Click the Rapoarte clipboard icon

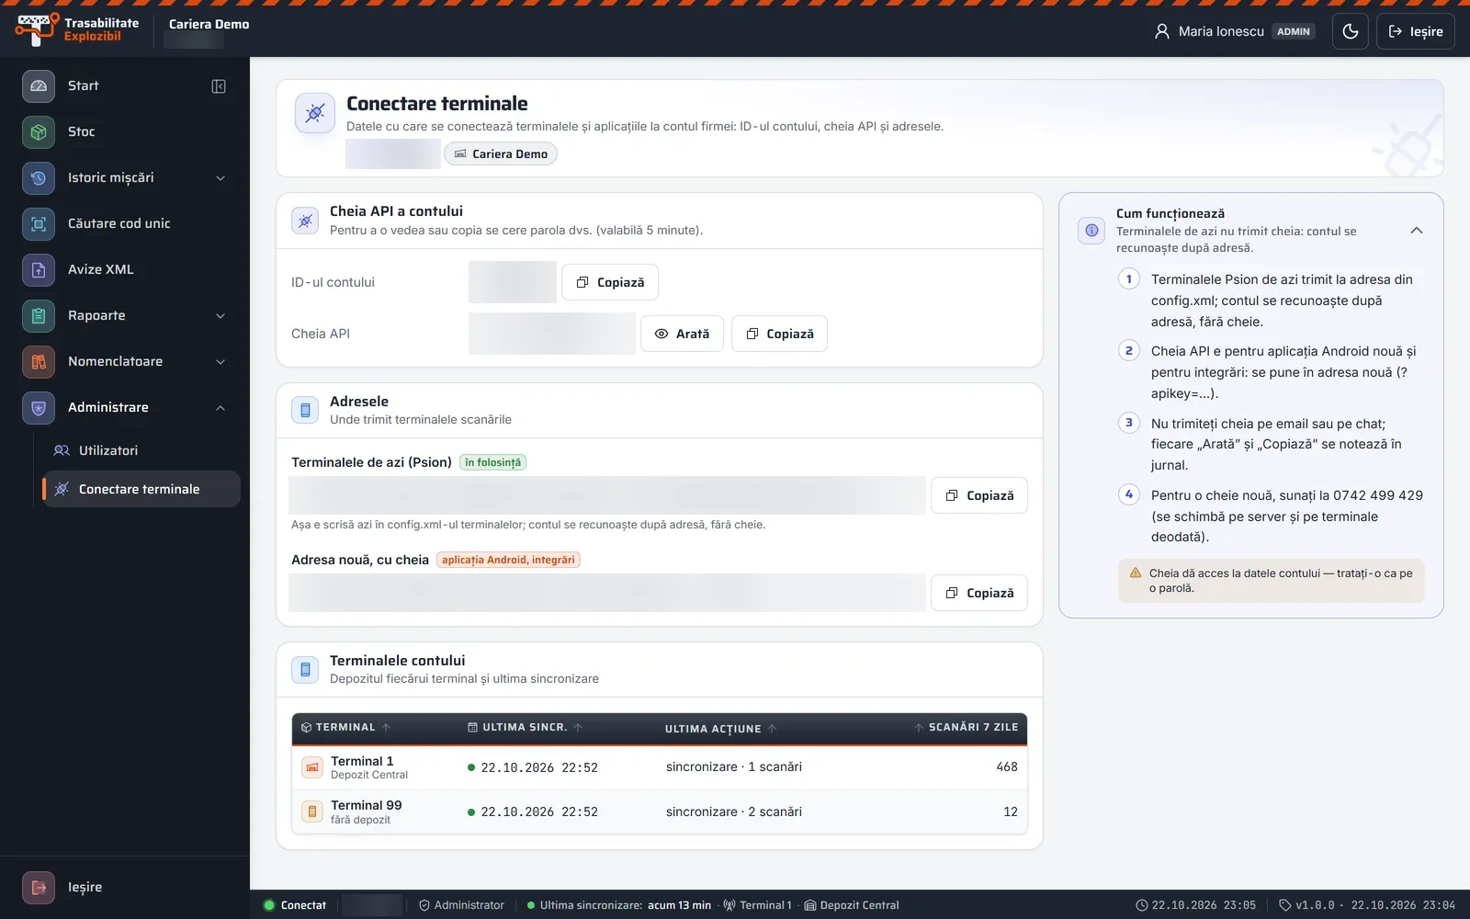pyautogui.click(x=39, y=315)
